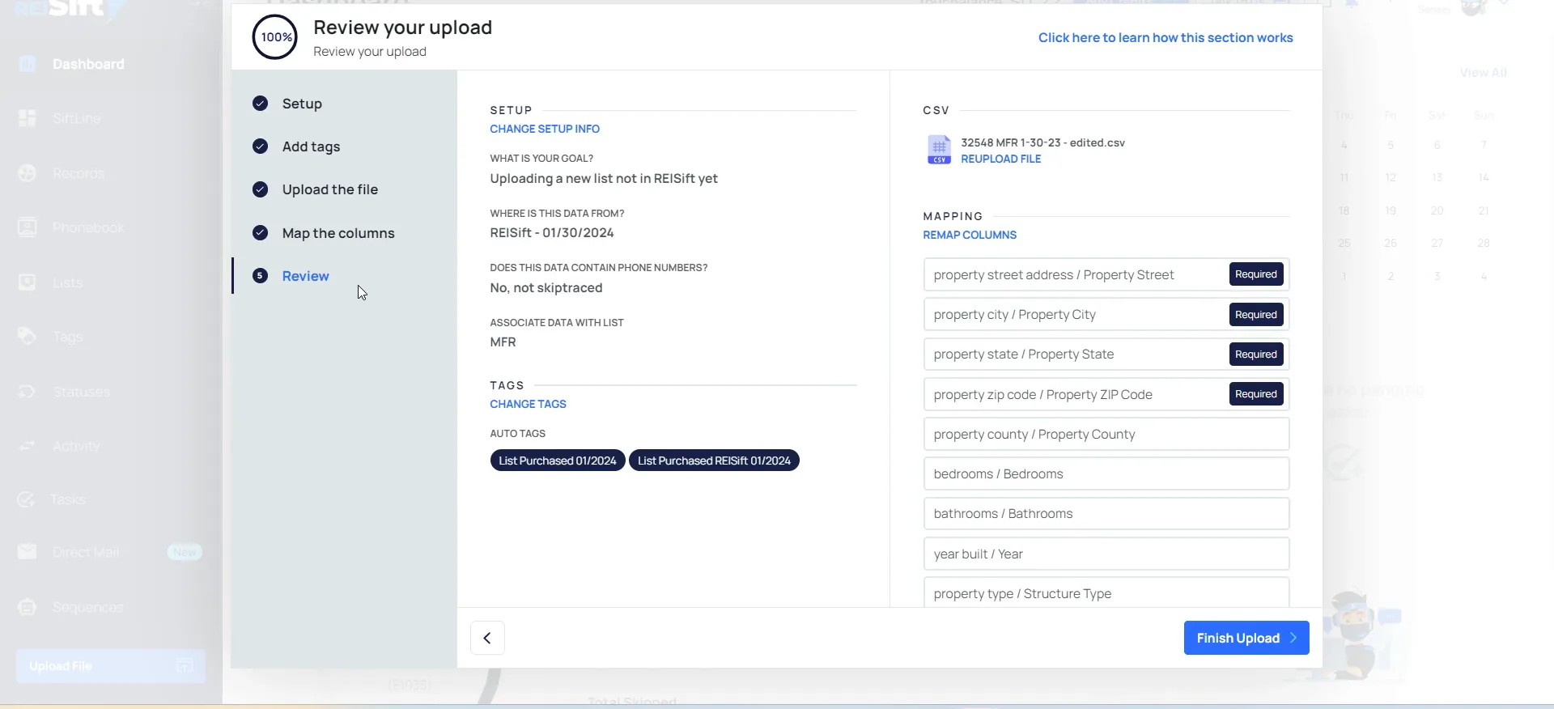Image resolution: width=1554 pixels, height=709 pixels.
Task: Click property state mapping row
Action: 1106,354
